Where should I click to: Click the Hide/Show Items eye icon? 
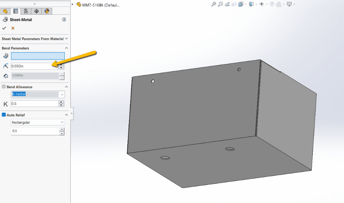(262, 3)
